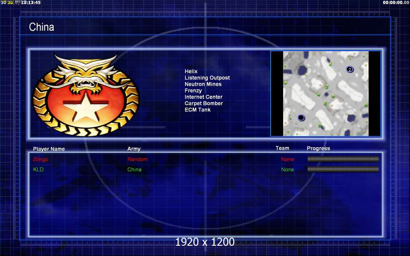Click the Progress column header
This screenshot has width=410, height=256.
(318, 148)
